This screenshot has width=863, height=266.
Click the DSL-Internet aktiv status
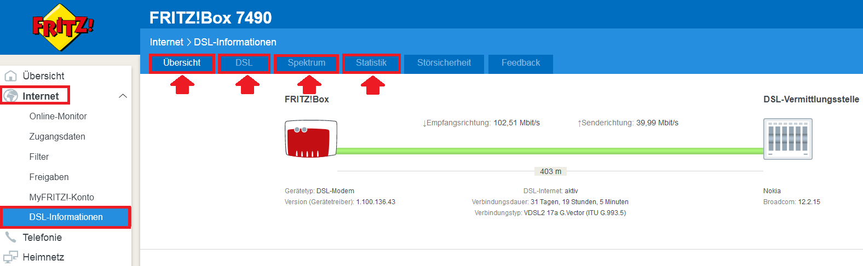(x=550, y=191)
